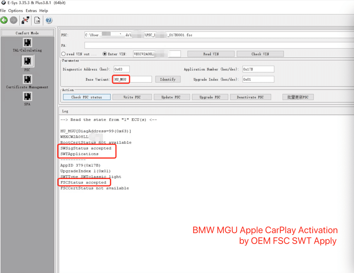Open the Options menu
This screenshot has width=354, height=273.
[x=16, y=11]
